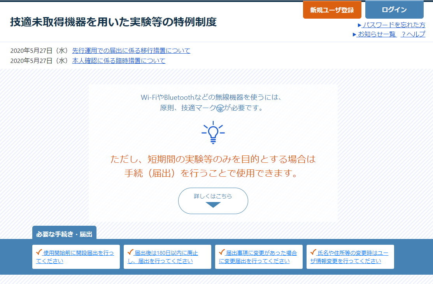Click the checkmark icon on the 180日以内に廃止 card
Viewport: 433px width, 284px height.
click(x=131, y=251)
